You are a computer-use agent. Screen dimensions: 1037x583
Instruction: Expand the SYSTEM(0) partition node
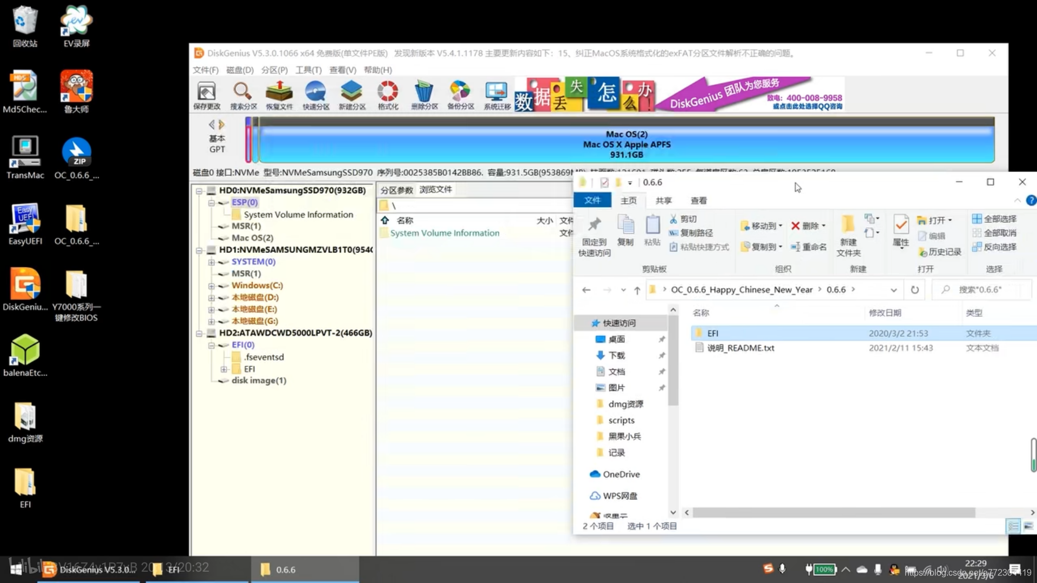(212, 262)
